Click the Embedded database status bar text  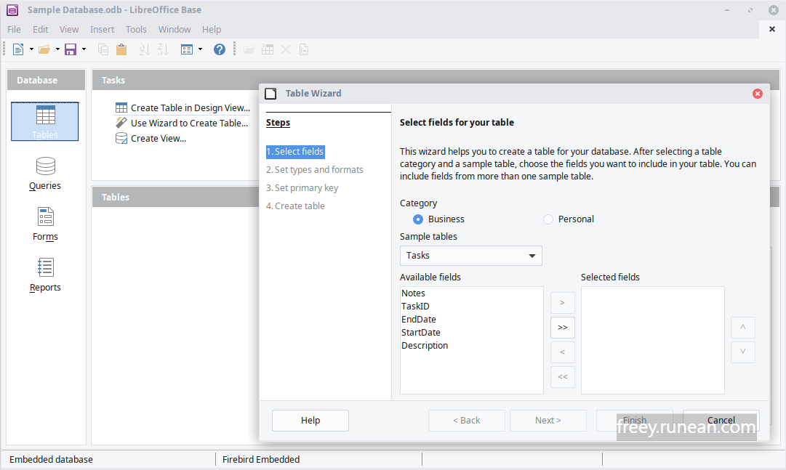click(x=51, y=460)
